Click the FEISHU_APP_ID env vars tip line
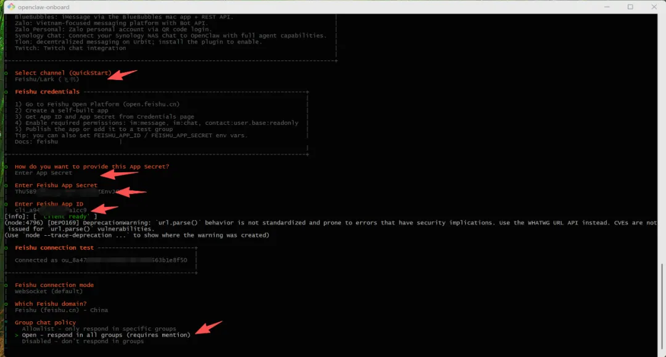Image resolution: width=666 pixels, height=357 pixels. click(131, 135)
